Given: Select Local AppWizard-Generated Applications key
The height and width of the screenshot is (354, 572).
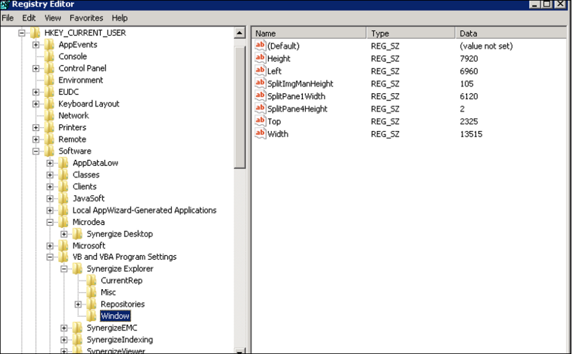Looking at the screenshot, I should pos(145,210).
